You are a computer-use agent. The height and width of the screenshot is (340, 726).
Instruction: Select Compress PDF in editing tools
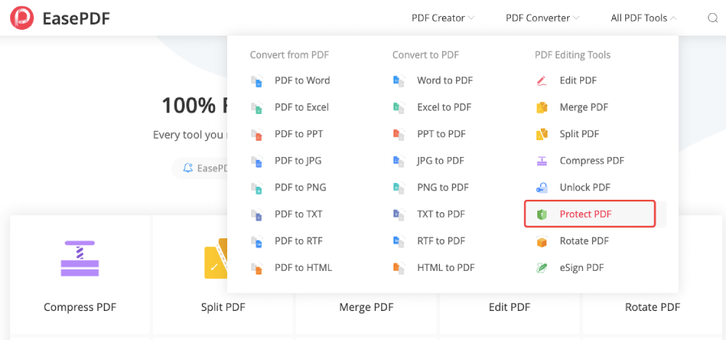(x=592, y=161)
